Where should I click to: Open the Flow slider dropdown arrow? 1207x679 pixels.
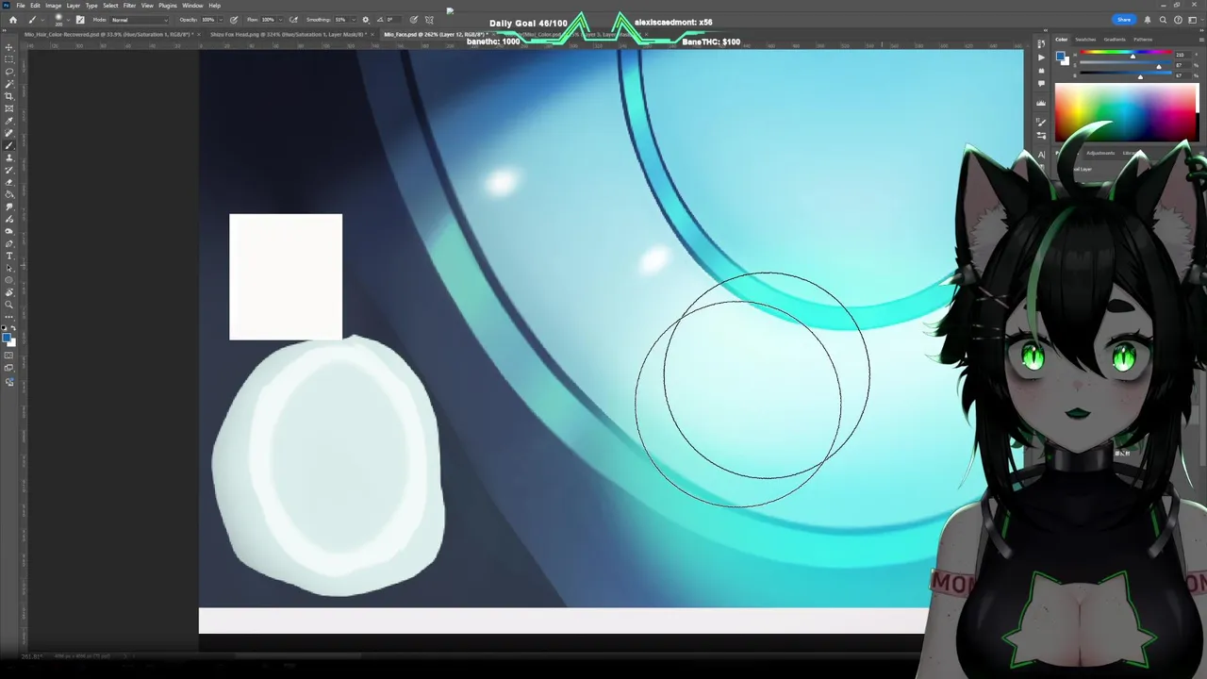tap(280, 20)
